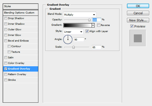Click the Angle value field showing 90
This screenshot has width=152, height=106.
point(79,39)
